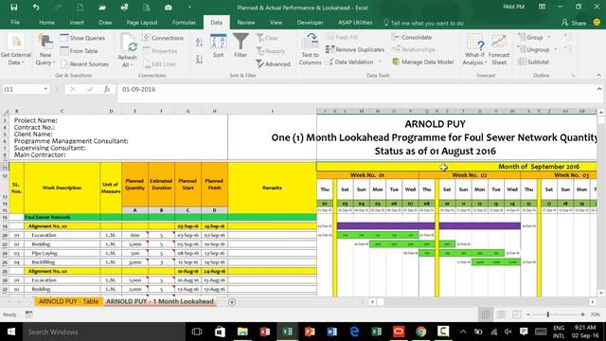This screenshot has width=606, height=341.
Task: Open the Windows Start menu
Action: (x=10, y=332)
